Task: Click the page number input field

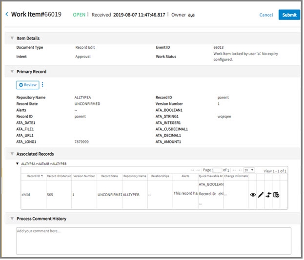Action: click(x=218, y=170)
